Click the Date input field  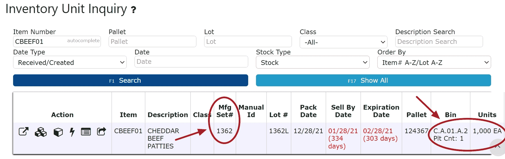point(191,62)
